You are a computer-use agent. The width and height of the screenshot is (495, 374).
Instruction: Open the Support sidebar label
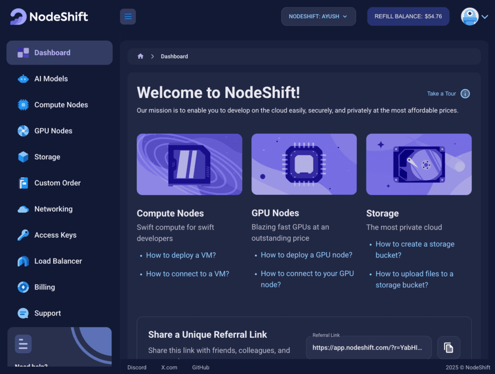[x=47, y=313]
